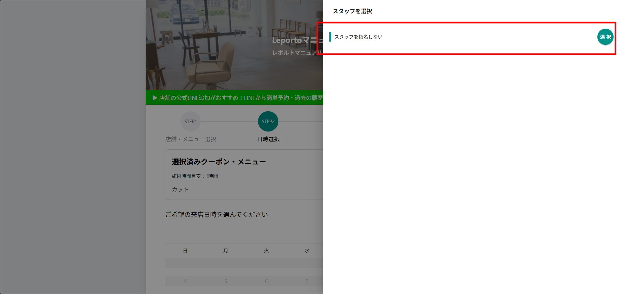Click the スタッフを選択 panel heading
This screenshot has width=620, height=294.
(x=352, y=11)
